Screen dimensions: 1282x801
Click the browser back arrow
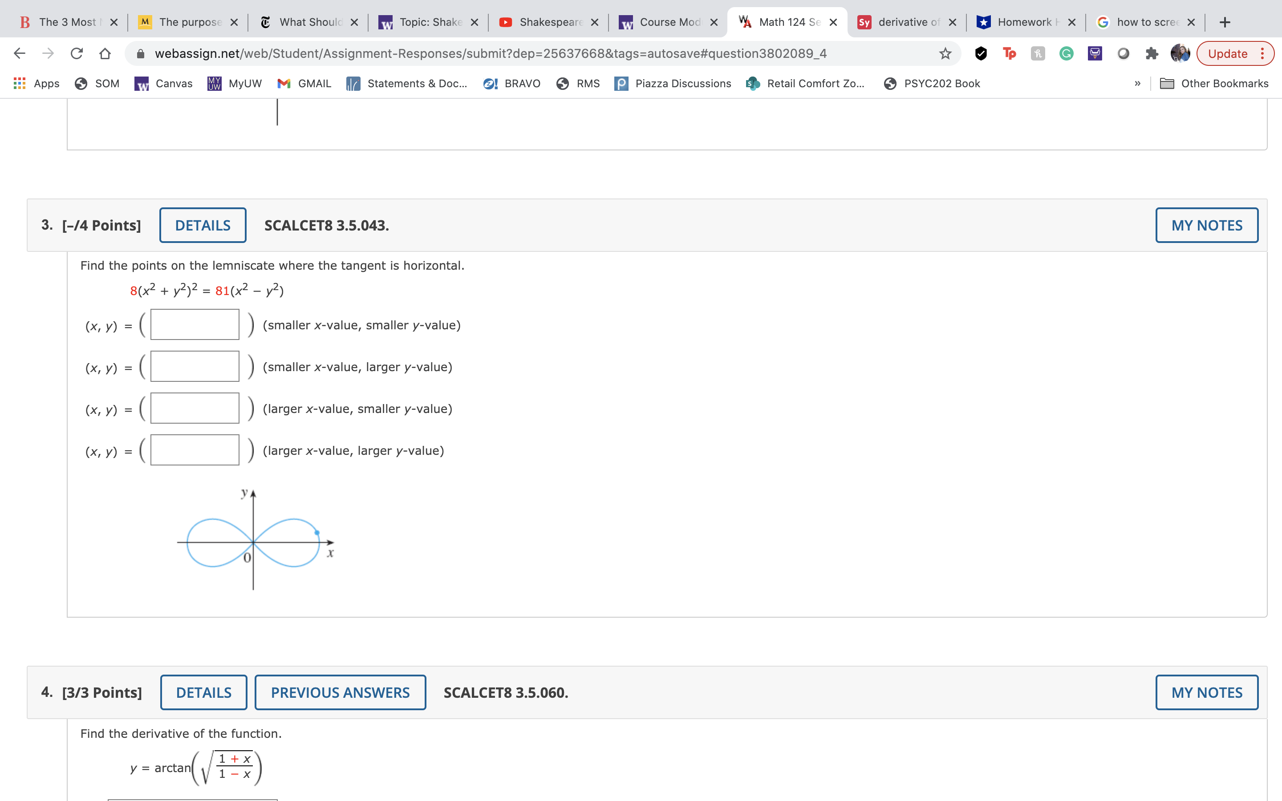[x=19, y=53]
